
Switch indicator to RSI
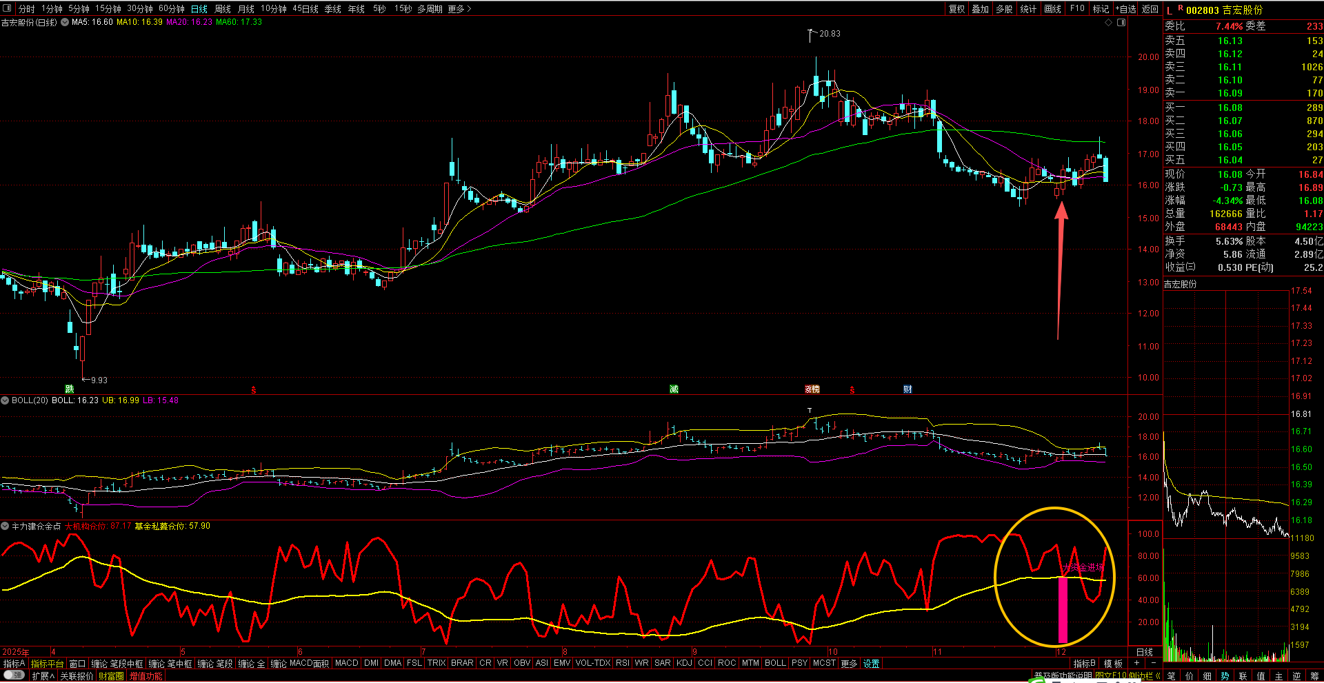[623, 663]
